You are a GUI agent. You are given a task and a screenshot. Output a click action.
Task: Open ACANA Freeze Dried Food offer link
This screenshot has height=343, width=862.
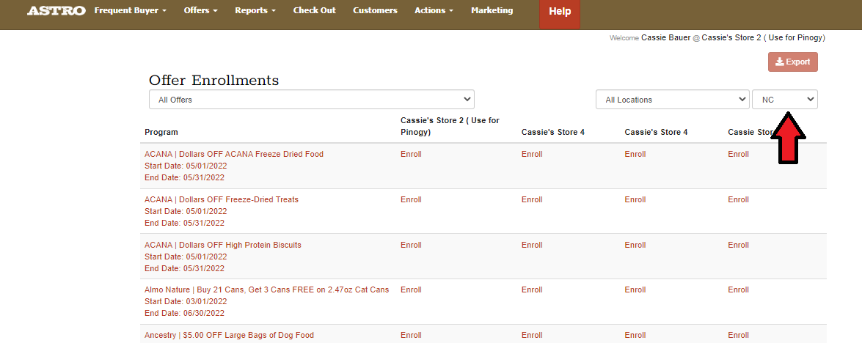click(234, 154)
